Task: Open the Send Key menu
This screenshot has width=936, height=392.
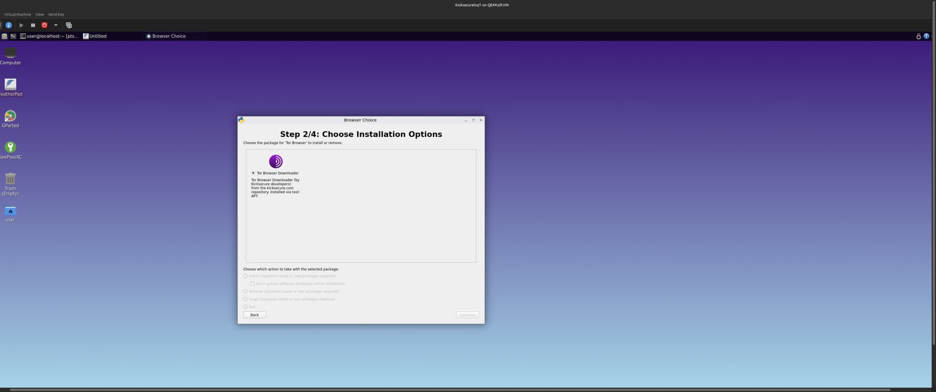Action: point(56,15)
